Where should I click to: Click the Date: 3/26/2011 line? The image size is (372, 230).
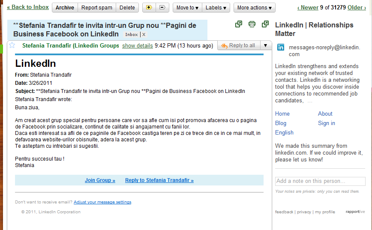(33, 83)
